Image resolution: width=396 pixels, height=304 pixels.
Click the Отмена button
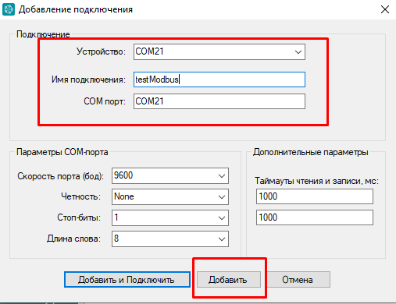[x=298, y=280]
